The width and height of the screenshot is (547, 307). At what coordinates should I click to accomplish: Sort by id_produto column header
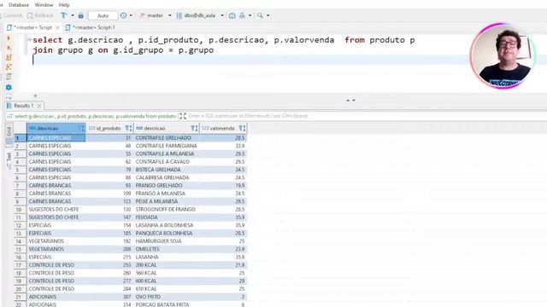click(109, 128)
